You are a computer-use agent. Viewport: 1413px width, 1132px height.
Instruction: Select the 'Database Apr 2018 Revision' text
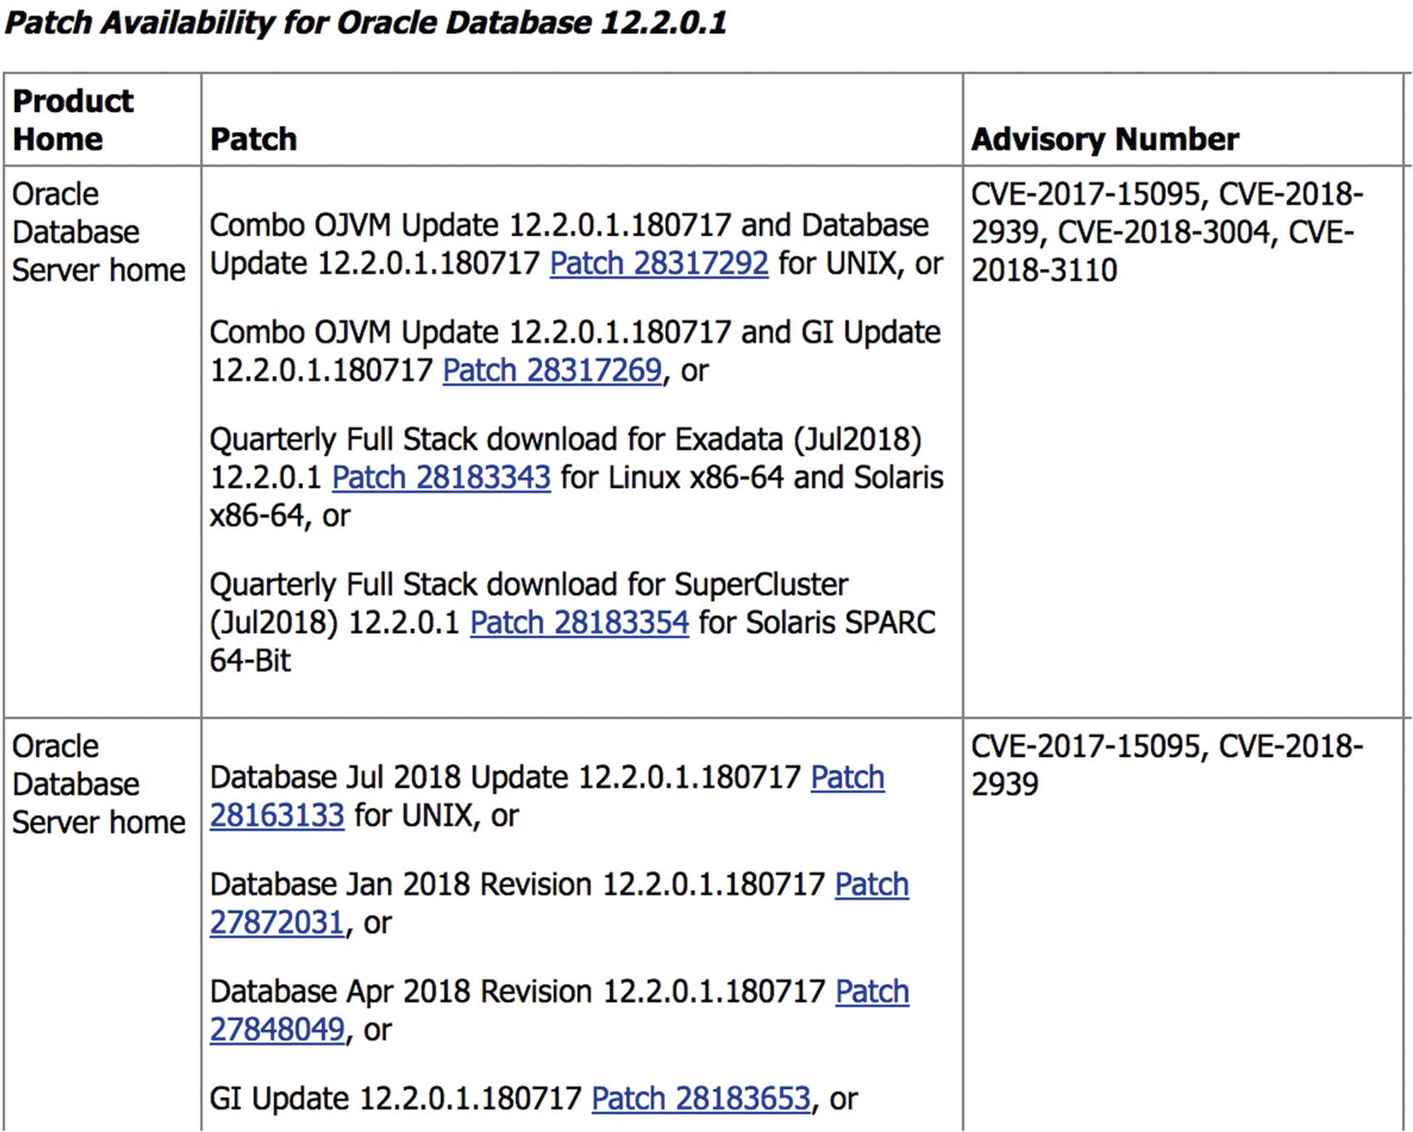click(401, 992)
